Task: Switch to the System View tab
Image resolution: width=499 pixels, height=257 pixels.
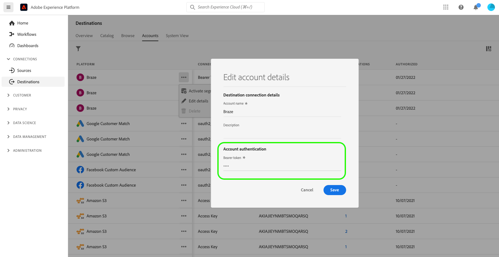Action: (177, 36)
